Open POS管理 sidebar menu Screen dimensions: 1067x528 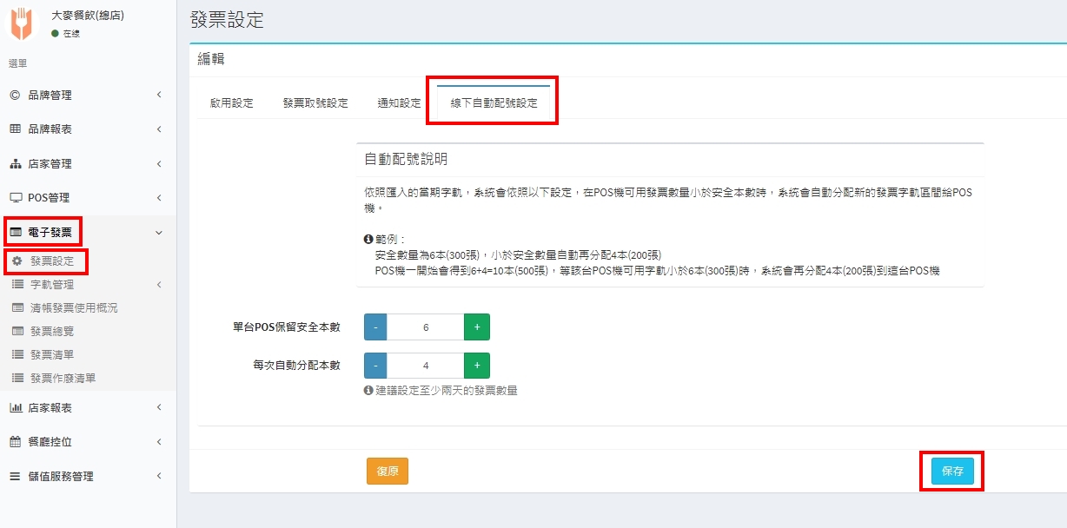coord(48,197)
